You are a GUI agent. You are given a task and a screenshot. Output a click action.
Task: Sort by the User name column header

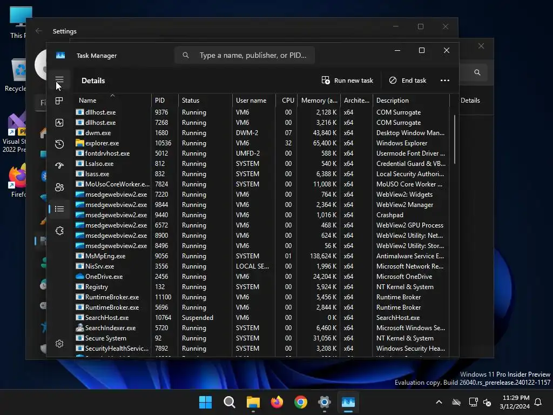click(254, 100)
